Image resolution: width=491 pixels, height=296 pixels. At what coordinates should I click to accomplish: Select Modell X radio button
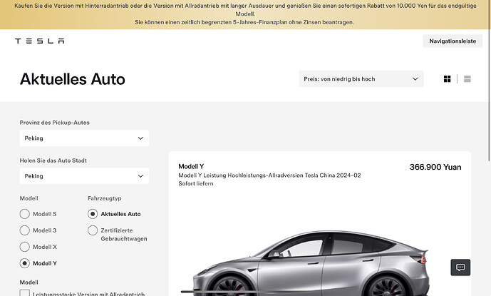24,247
